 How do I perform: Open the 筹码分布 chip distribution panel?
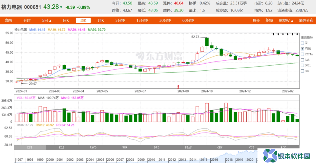[306, 20]
